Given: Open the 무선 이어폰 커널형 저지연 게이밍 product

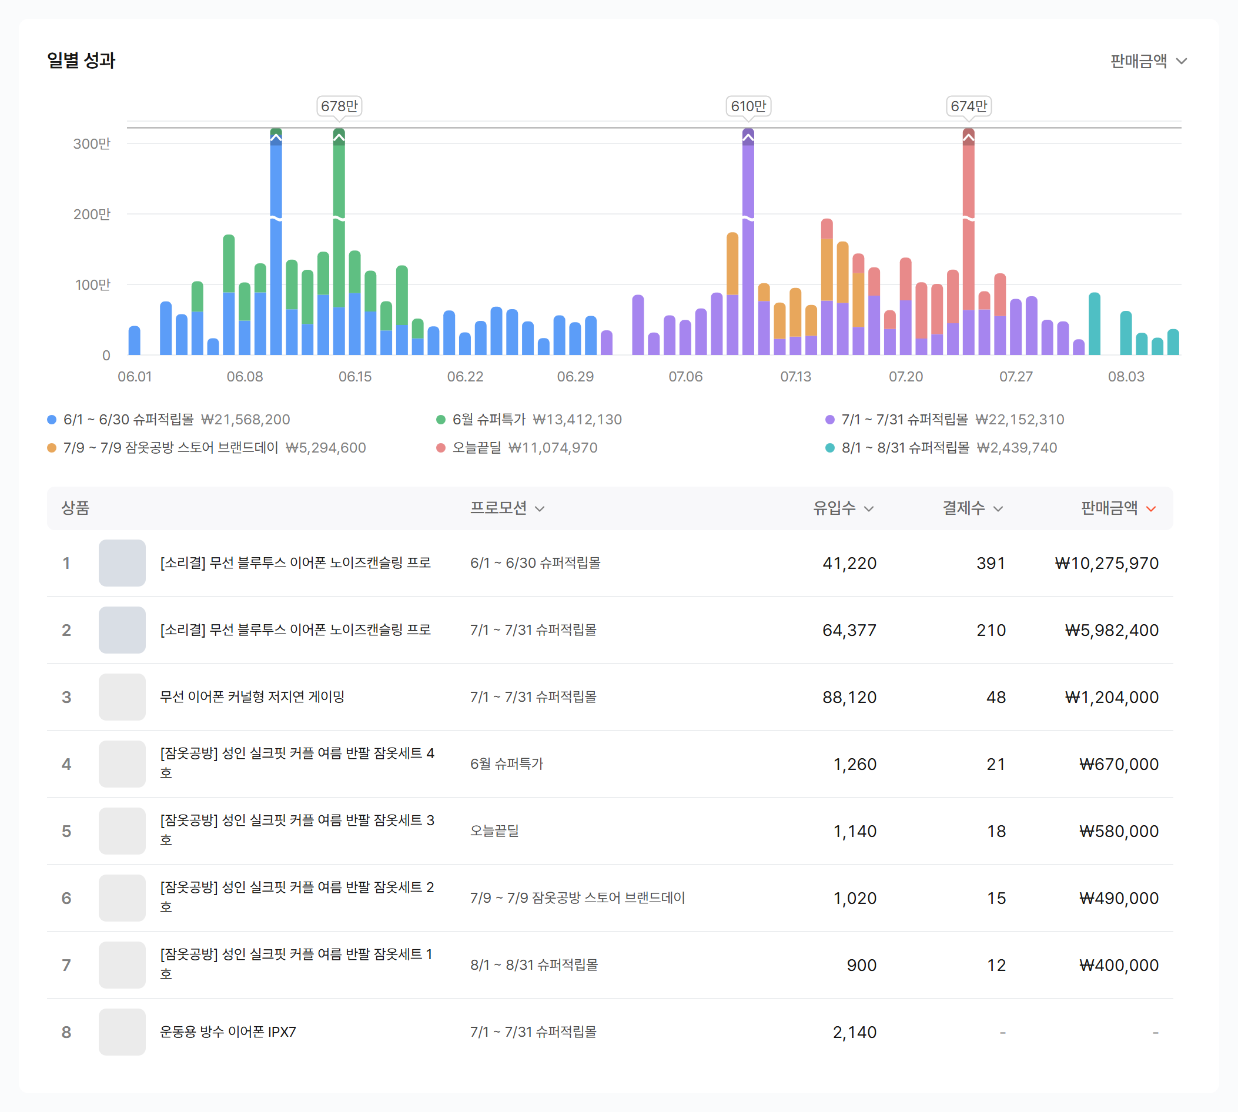Looking at the screenshot, I should (252, 697).
